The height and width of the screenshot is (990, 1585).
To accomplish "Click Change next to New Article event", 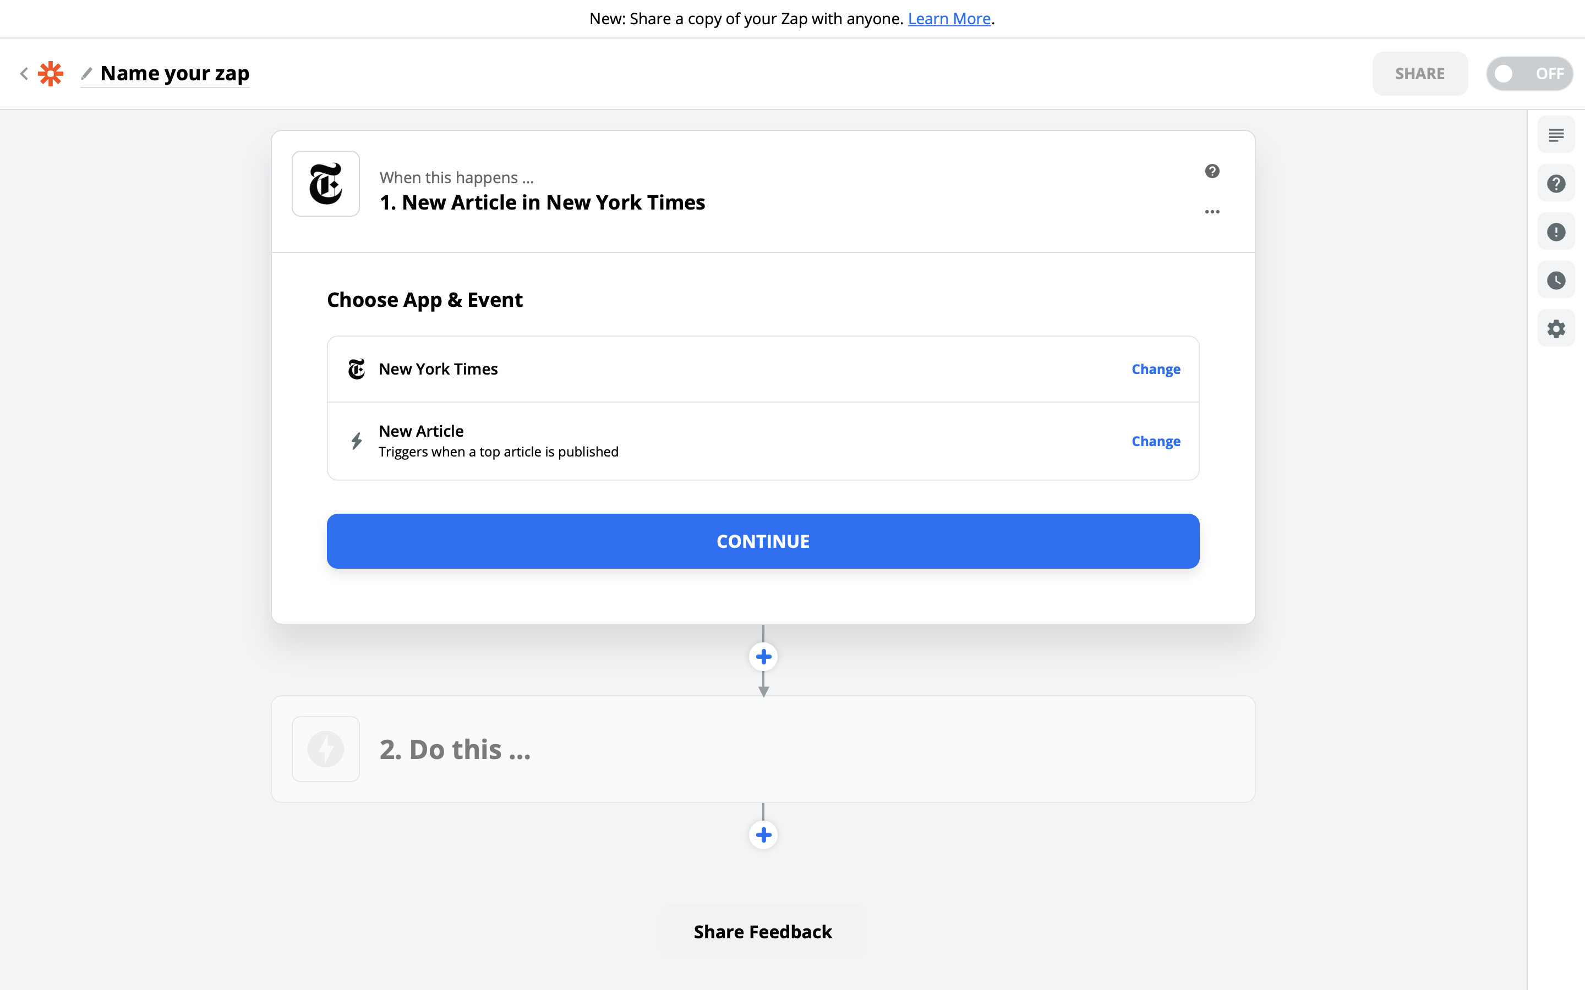I will 1156,441.
